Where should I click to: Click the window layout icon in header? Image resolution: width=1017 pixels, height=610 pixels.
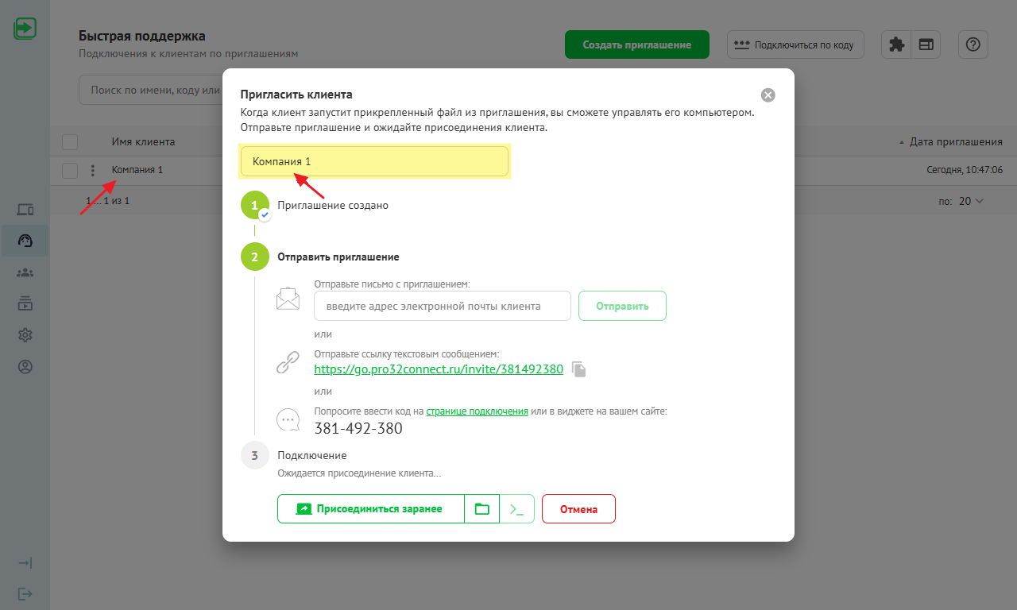tap(926, 45)
